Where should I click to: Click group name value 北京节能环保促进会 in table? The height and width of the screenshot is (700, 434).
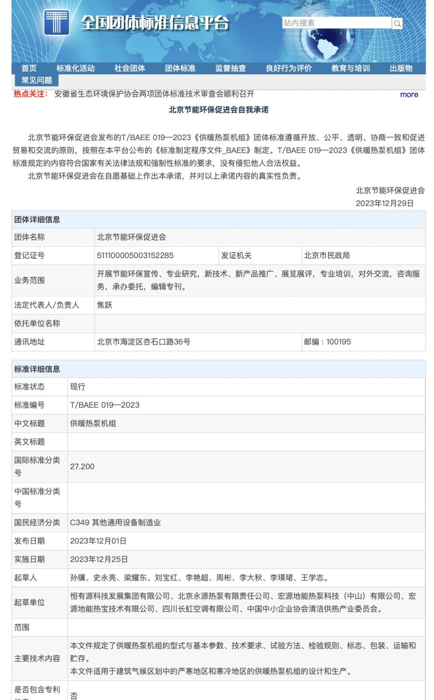coord(132,237)
